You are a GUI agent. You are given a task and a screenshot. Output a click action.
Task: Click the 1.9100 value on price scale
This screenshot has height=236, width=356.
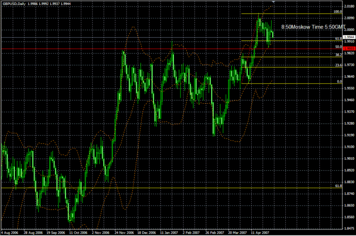[x=349, y=147]
